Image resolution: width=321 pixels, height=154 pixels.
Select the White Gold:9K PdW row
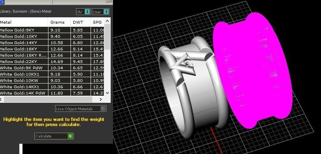point(52,68)
